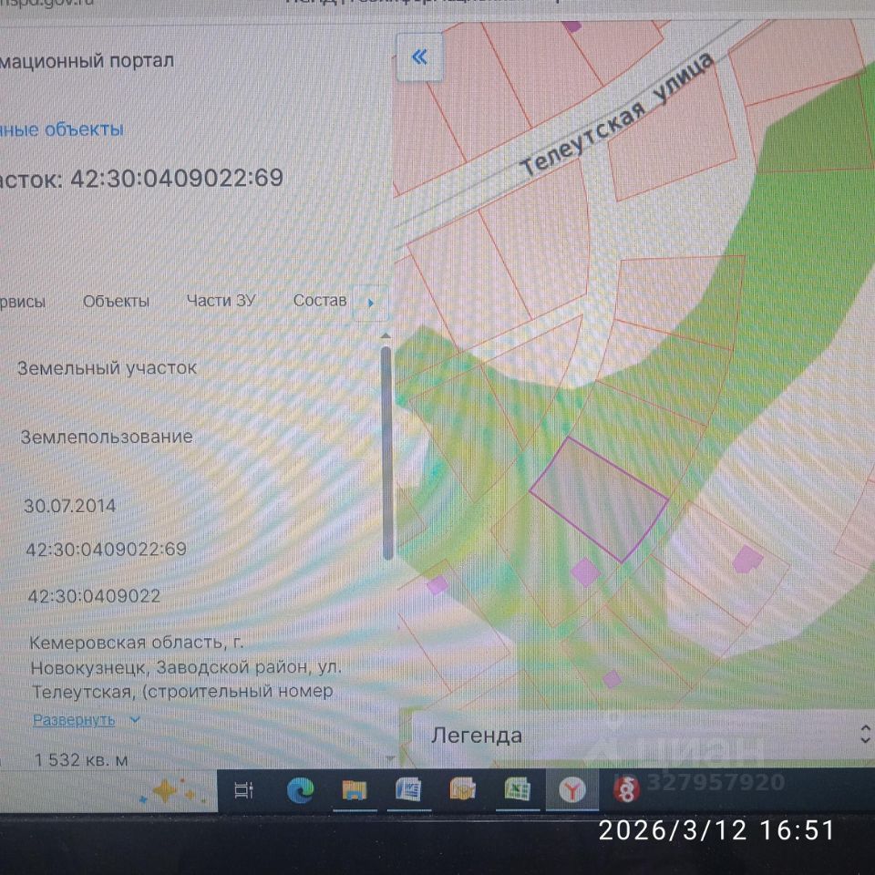Click the 'Земельный участок' value
The width and height of the screenshot is (875, 875).
[x=107, y=368]
